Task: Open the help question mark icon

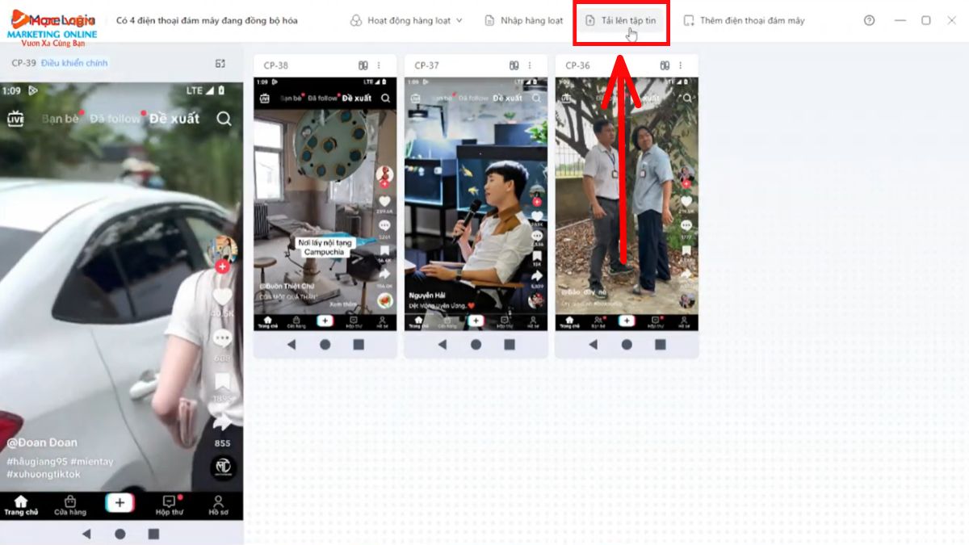Action: 869,20
